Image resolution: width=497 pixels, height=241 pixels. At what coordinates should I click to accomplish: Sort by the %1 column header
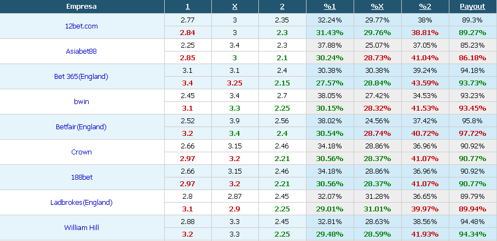point(330,7)
